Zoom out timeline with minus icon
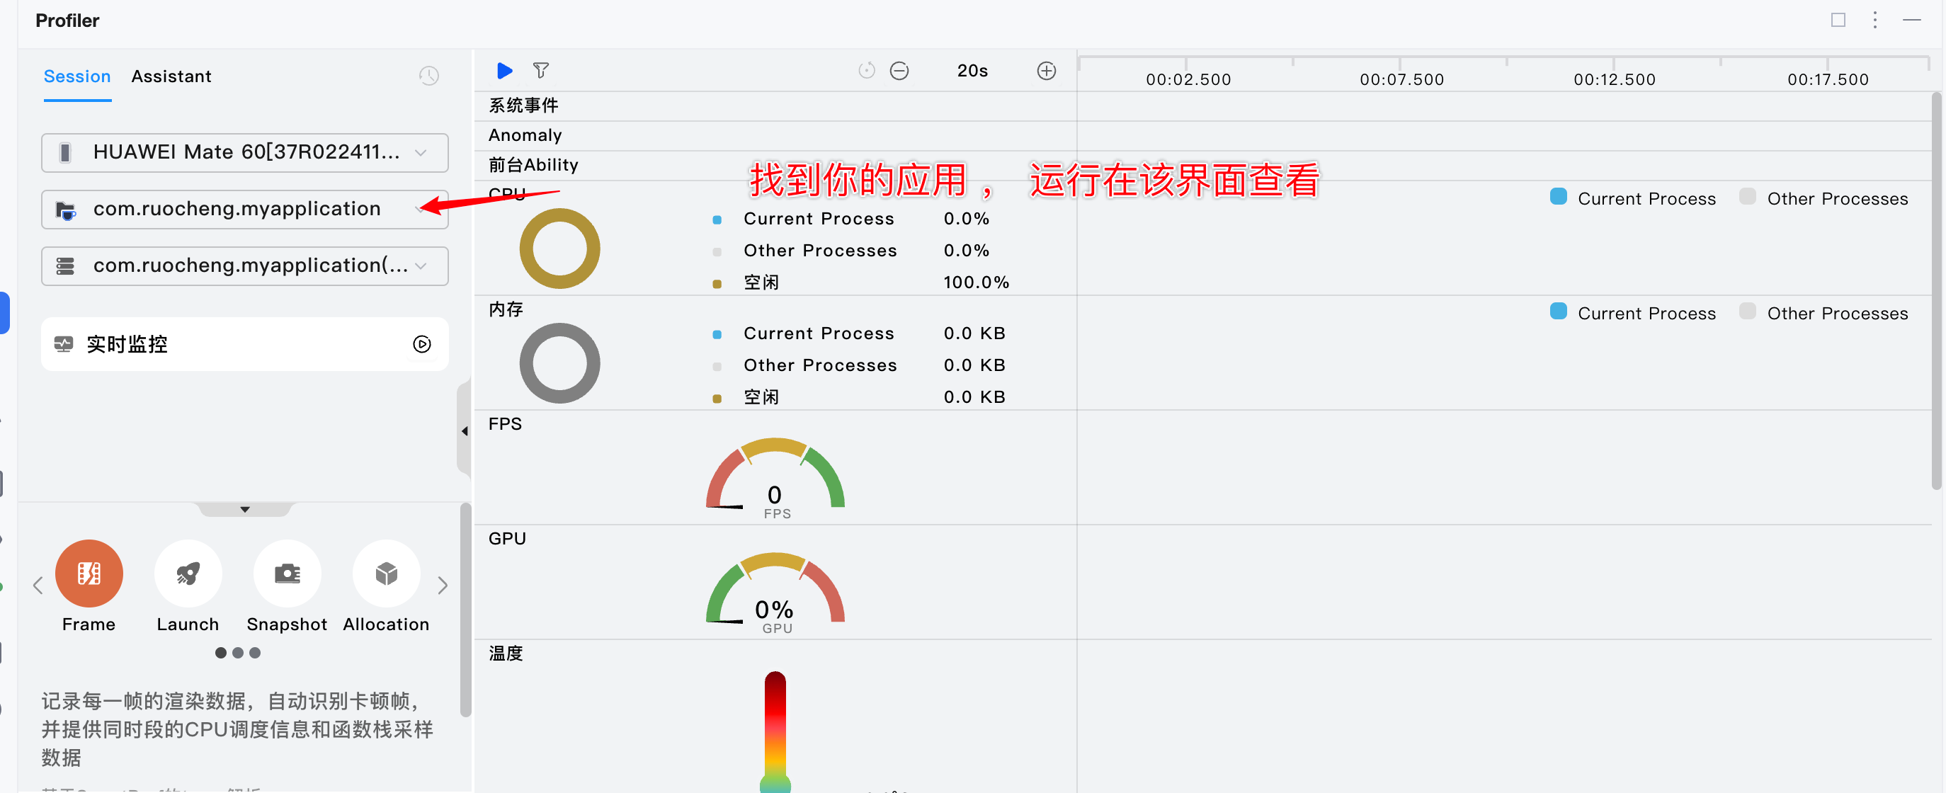Screen dimensions: 1946x793 click(x=899, y=71)
